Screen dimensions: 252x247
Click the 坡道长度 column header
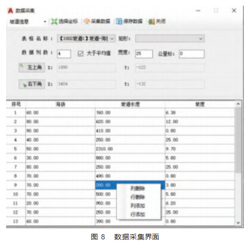click(130, 104)
